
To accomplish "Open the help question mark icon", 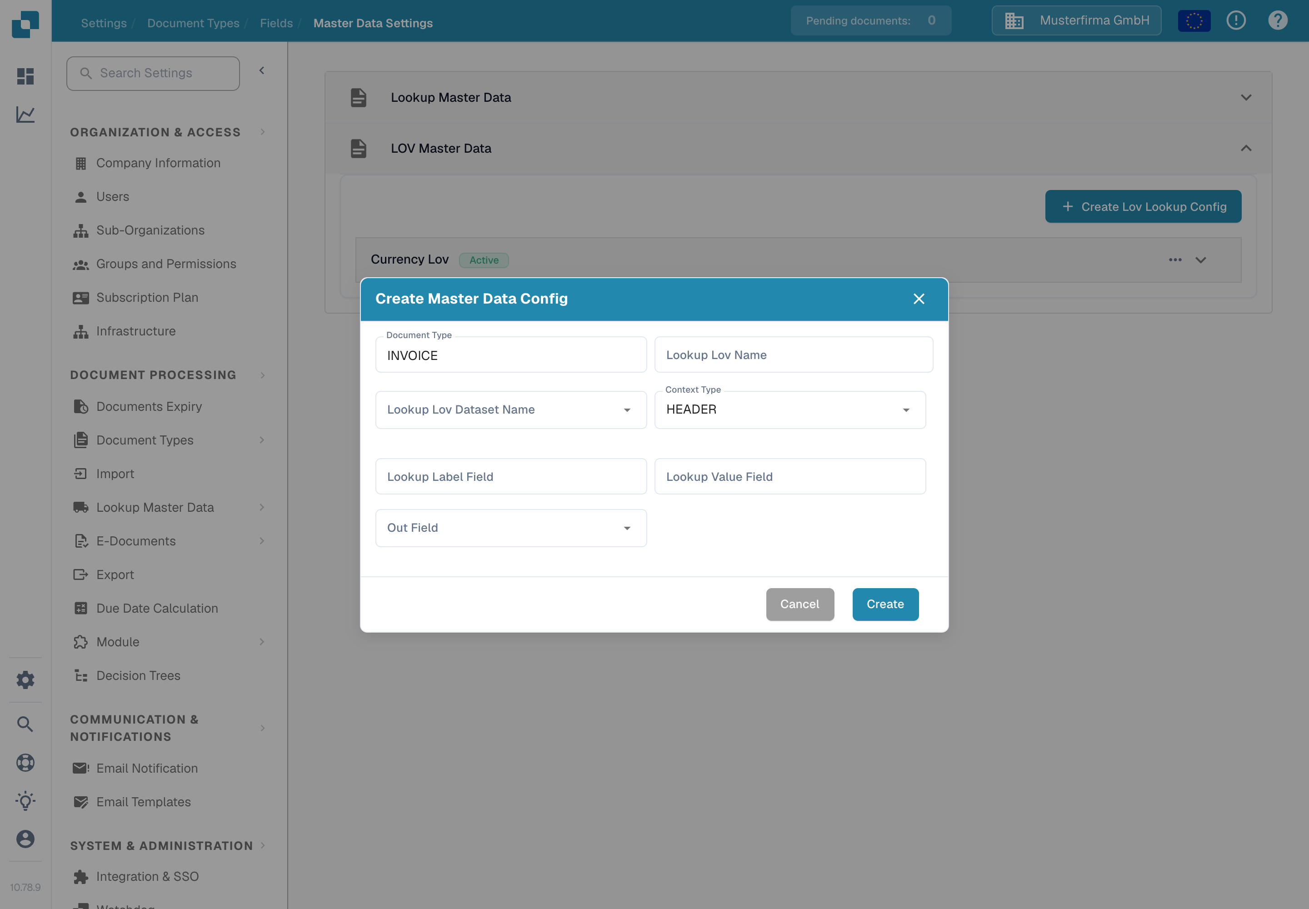I will (x=1278, y=20).
